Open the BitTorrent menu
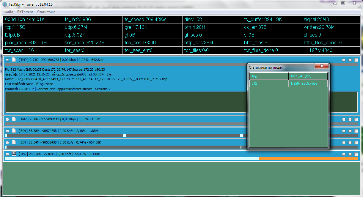 pyautogui.click(x=25, y=12)
